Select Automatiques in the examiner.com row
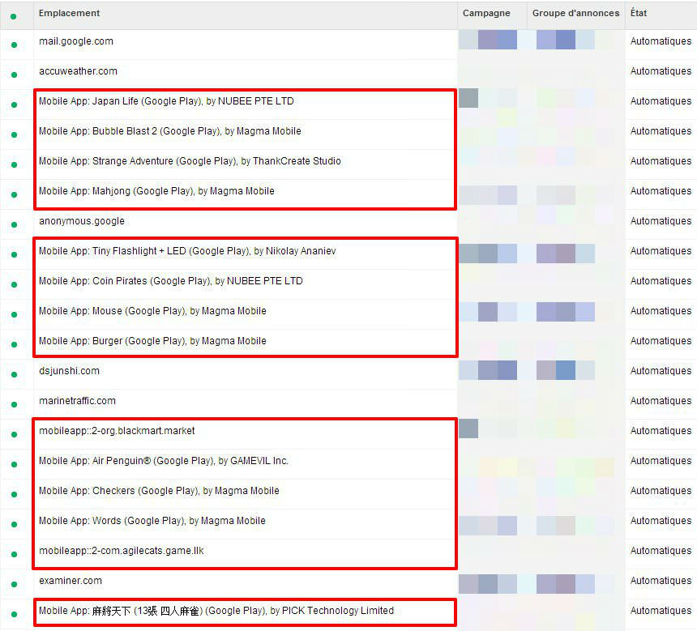Screen dimensions: 697x631 pos(661,580)
